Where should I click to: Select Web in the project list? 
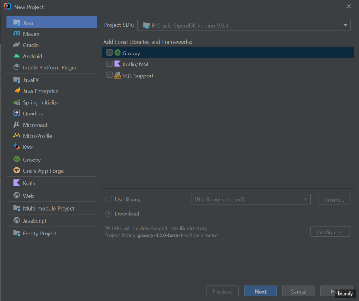51,196
